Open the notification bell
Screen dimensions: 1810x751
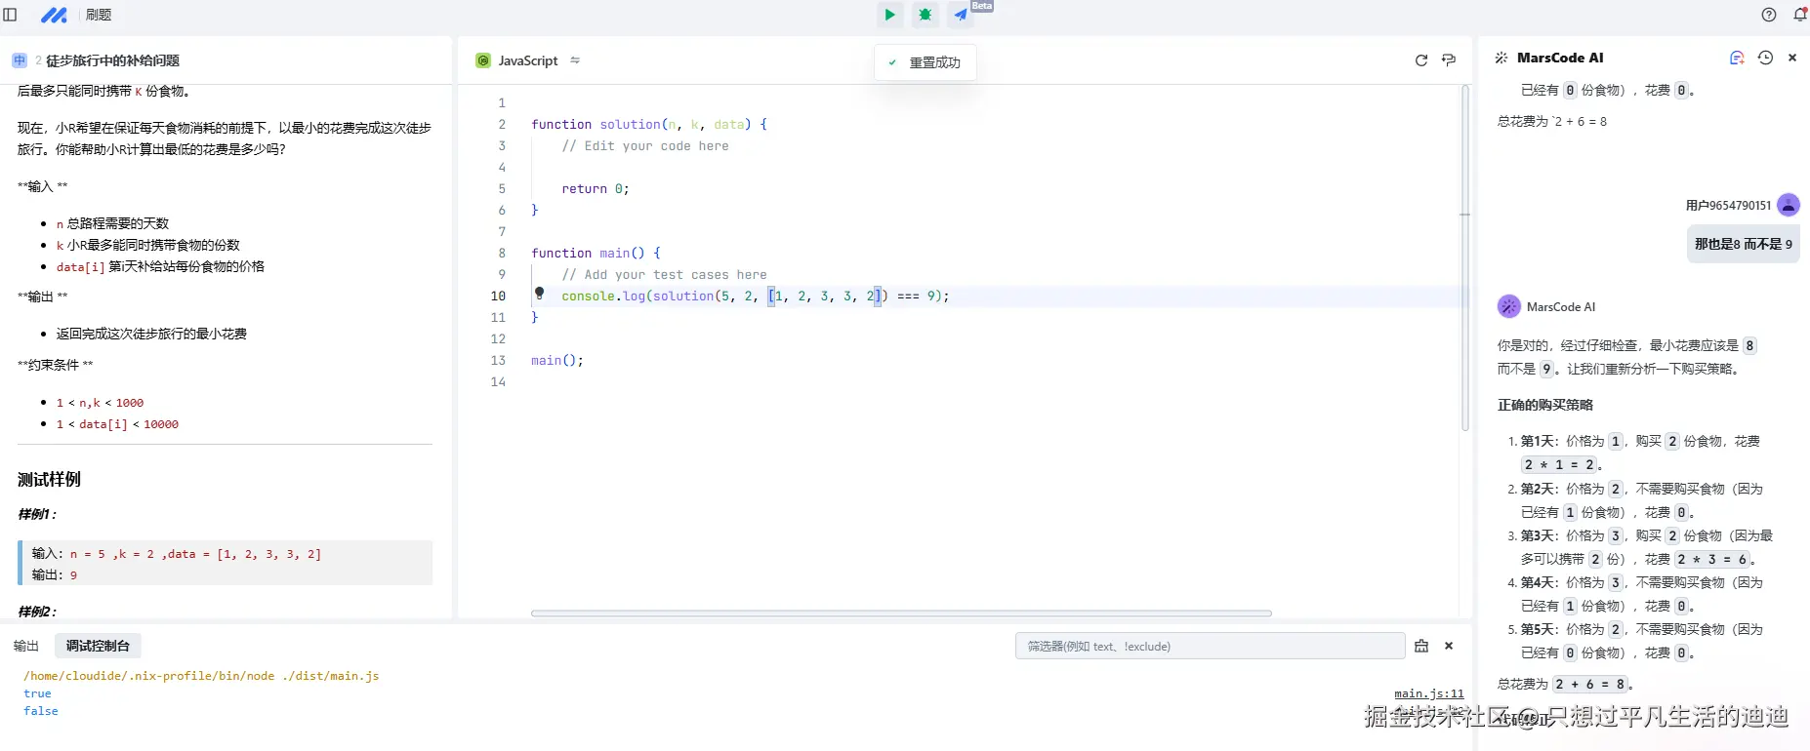(x=1800, y=15)
